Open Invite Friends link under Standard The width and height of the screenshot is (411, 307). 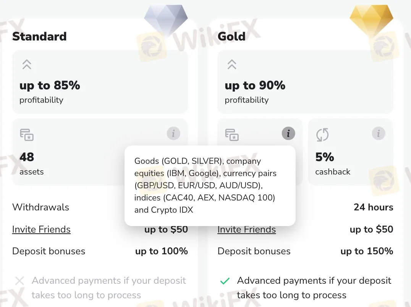41,229
